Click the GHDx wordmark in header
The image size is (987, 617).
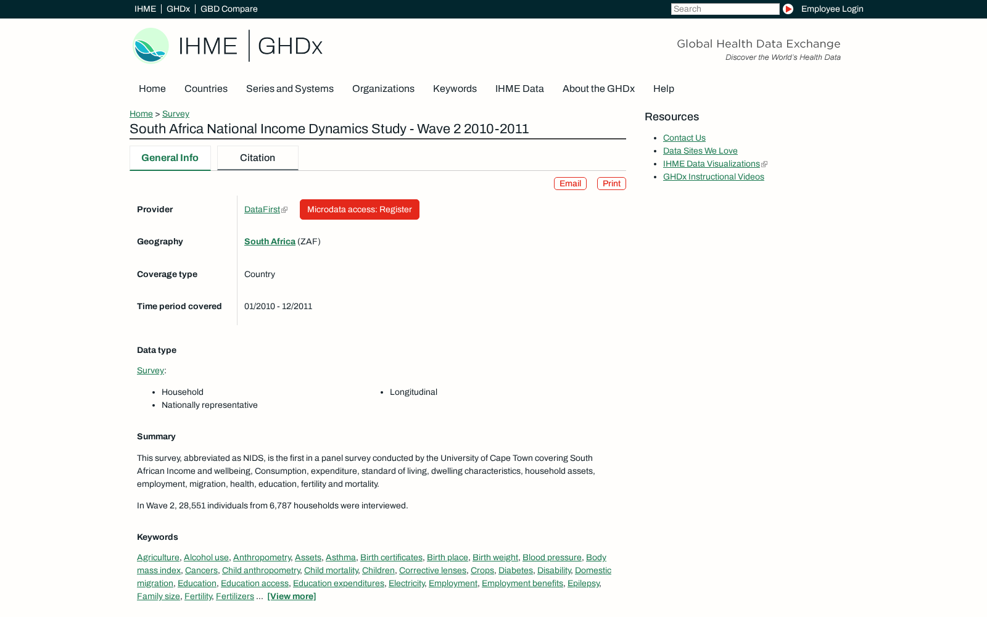[x=290, y=46]
